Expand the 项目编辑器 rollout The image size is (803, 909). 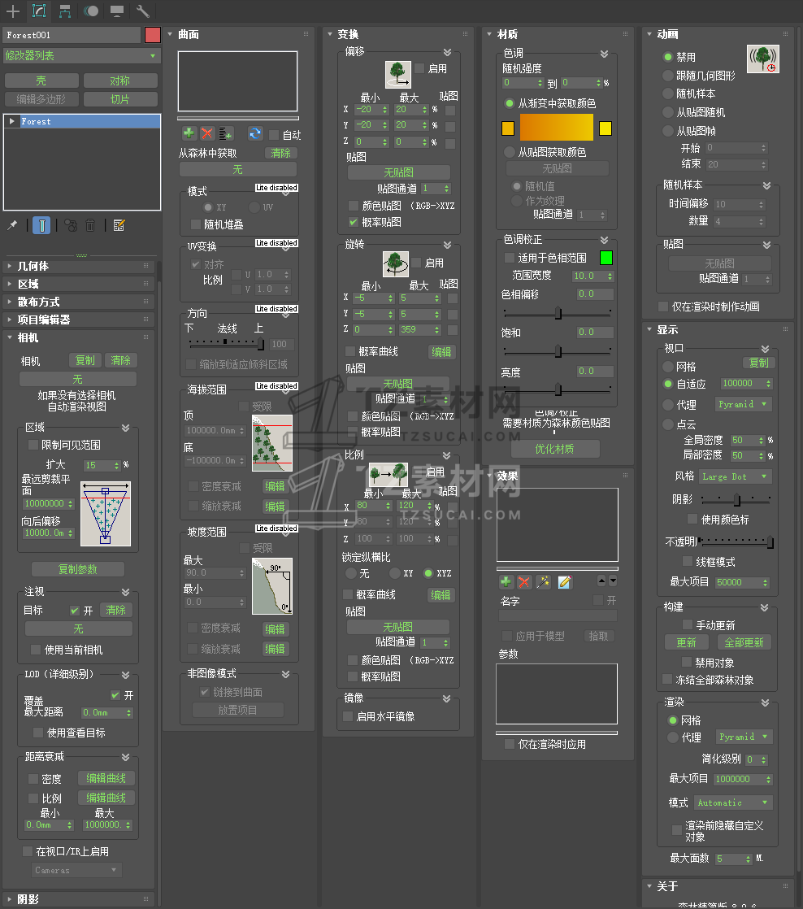[80, 320]
